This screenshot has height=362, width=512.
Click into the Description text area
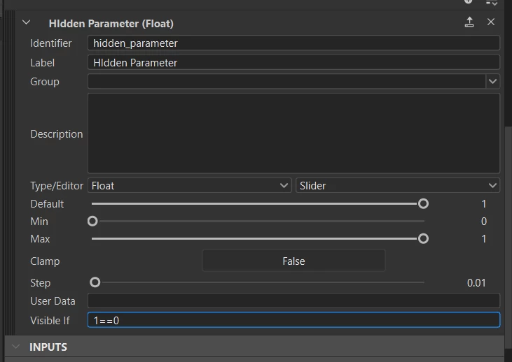pos(293,133)
